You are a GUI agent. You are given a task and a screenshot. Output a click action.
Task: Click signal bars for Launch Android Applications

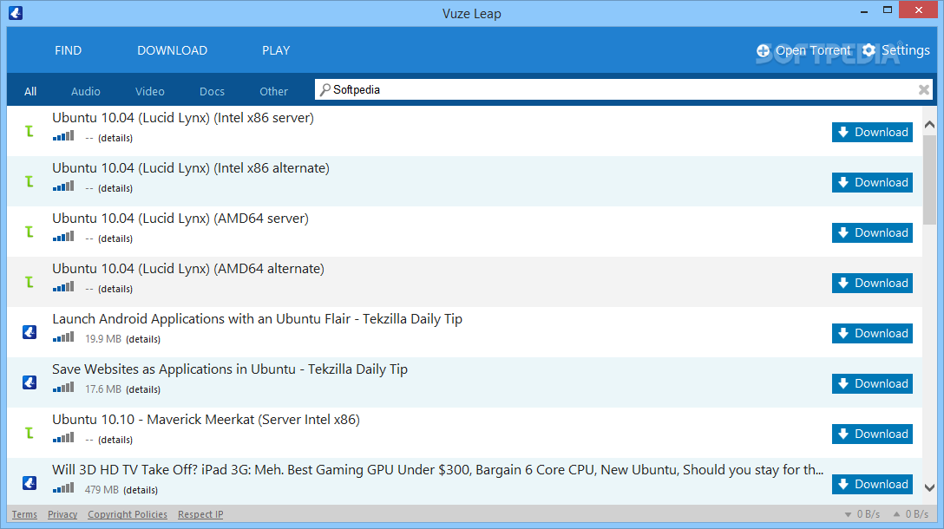63,337
